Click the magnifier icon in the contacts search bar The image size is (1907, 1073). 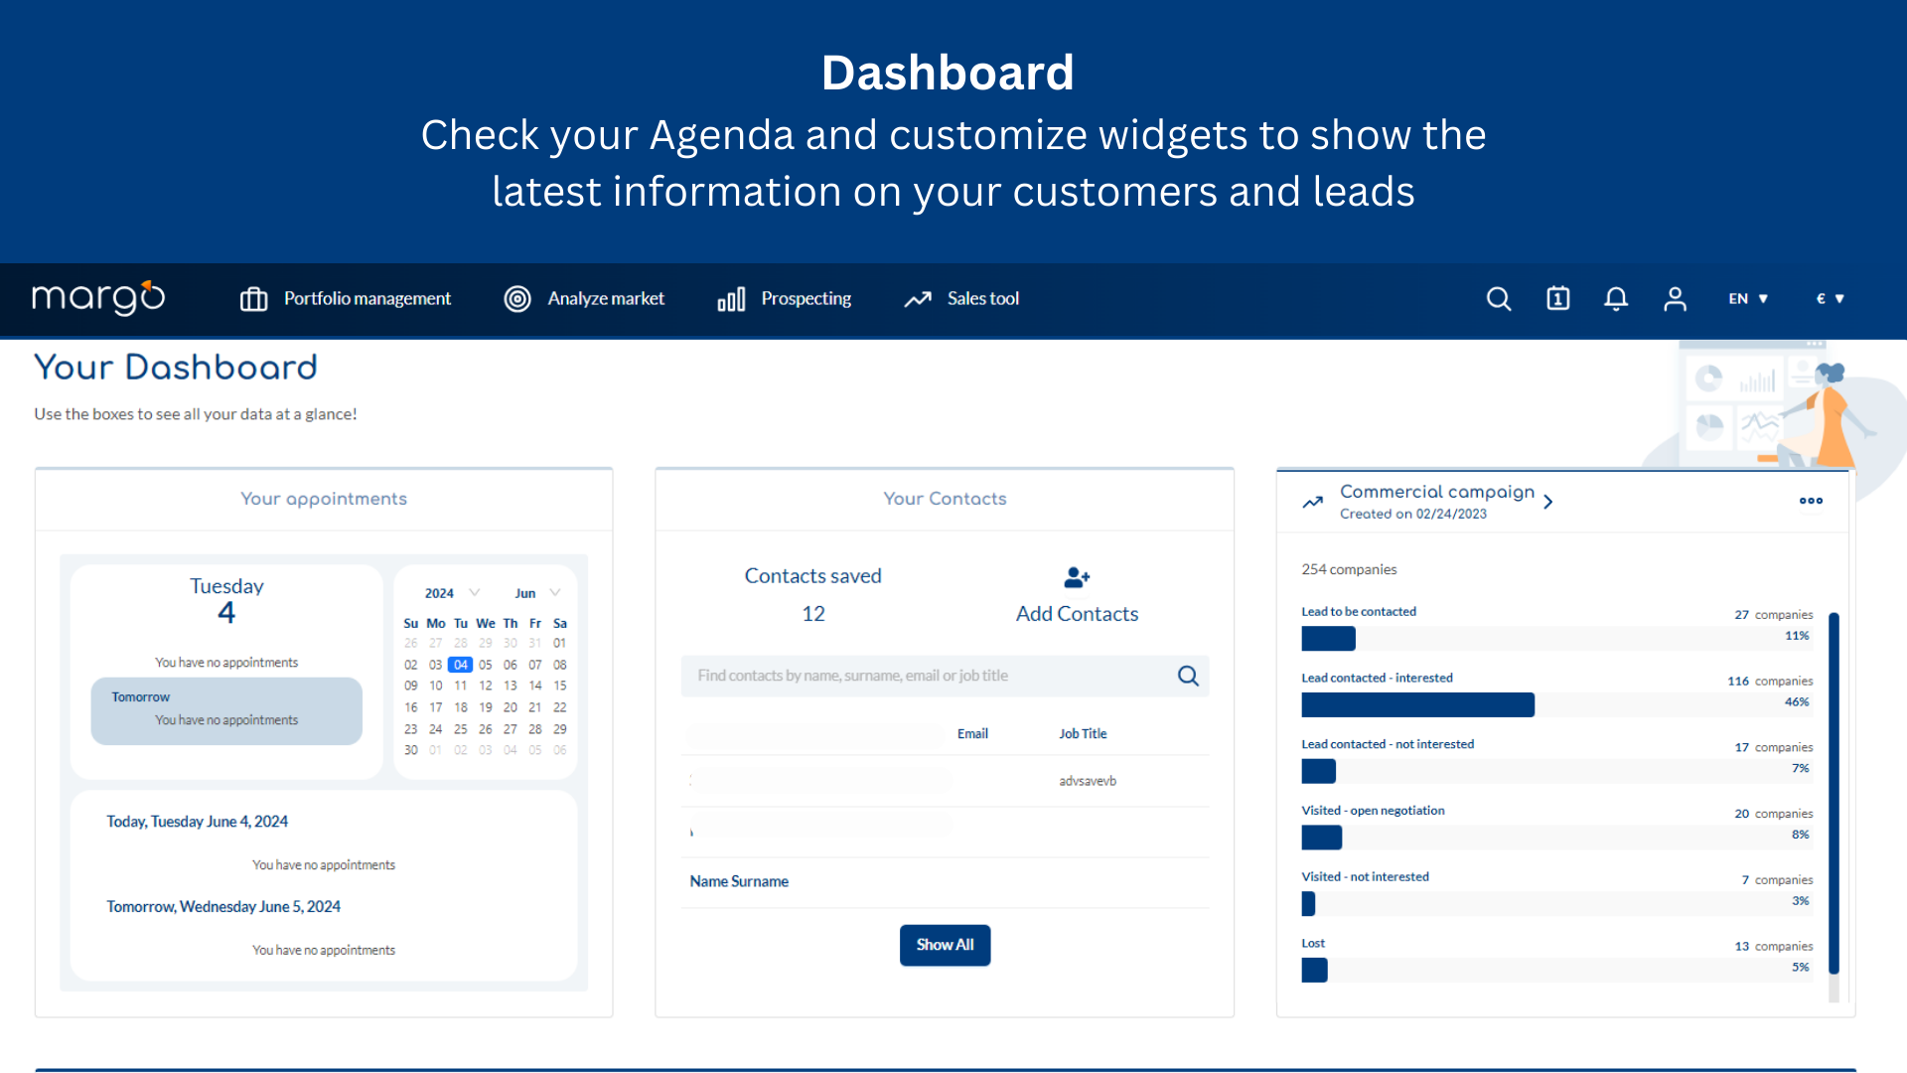pyautogui.click(x=1188, y=676)
